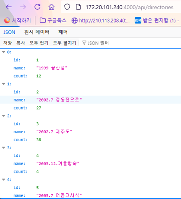Click the shield tracking protection icon

point(67,7)
